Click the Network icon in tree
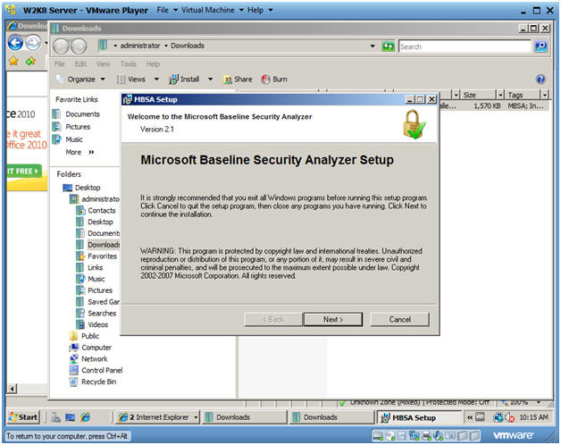Viewport: 561px width, 445px height. (x=74, y=359)
